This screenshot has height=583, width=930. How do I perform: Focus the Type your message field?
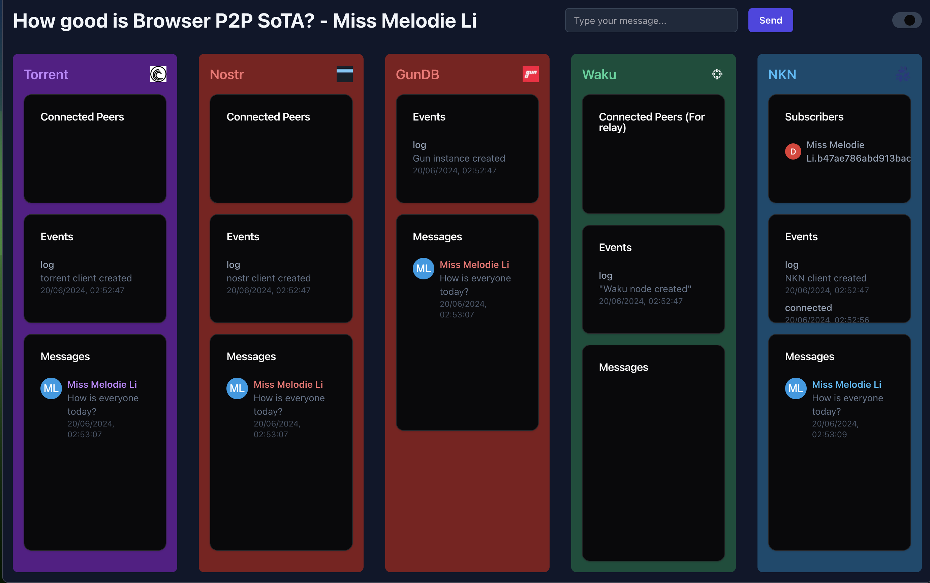pos(651,21)
